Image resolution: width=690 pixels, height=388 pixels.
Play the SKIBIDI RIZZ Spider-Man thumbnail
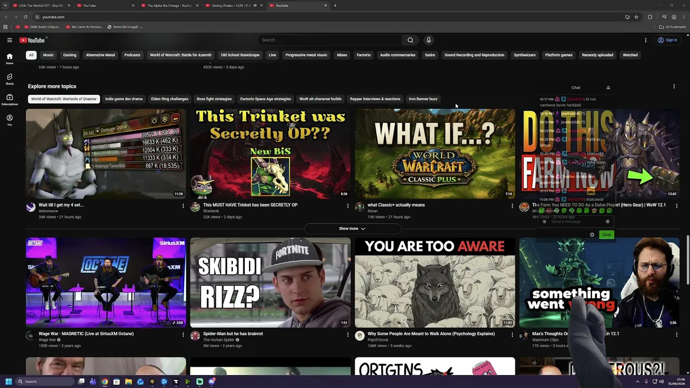click(x=270, y=282)
